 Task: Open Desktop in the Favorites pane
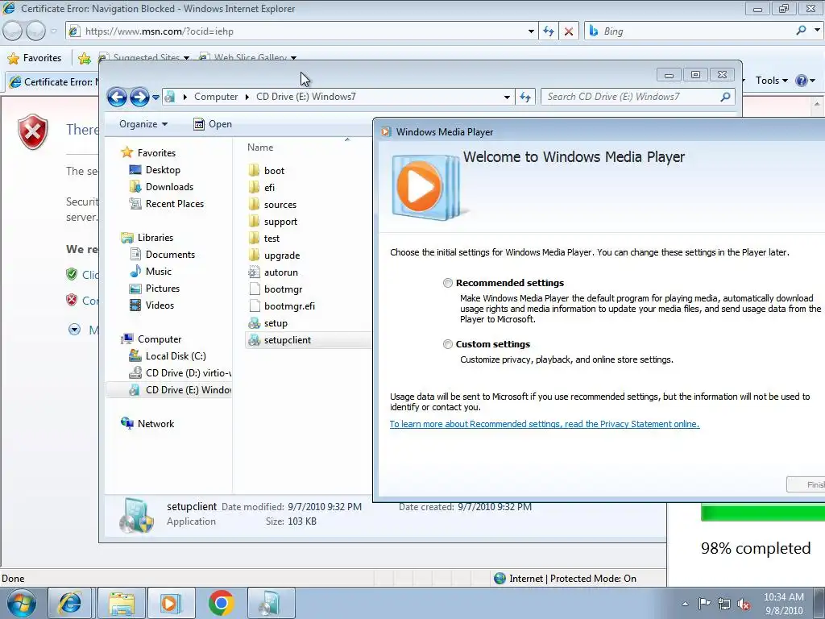tap(155, 170)
